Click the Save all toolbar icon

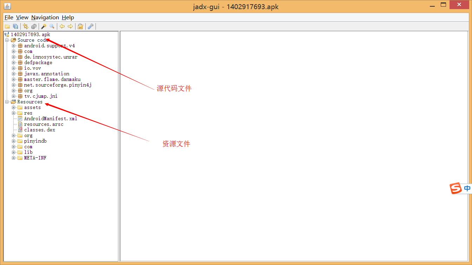[15, 26]
